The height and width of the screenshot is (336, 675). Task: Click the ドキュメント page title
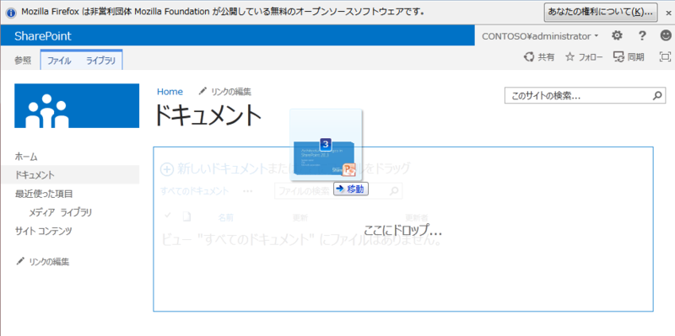pos(208,115)
